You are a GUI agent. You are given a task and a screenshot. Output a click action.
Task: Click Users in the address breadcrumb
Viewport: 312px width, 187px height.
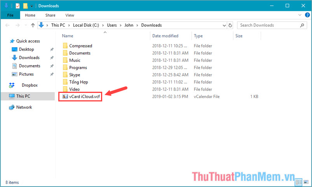(x=112, y=25)
